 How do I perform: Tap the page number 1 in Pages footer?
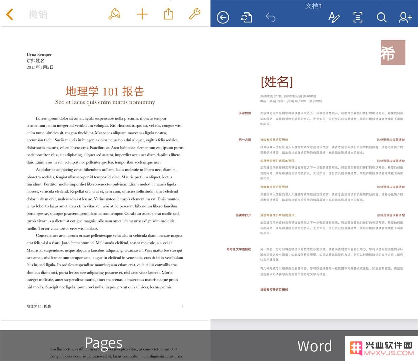click(183, 306)
